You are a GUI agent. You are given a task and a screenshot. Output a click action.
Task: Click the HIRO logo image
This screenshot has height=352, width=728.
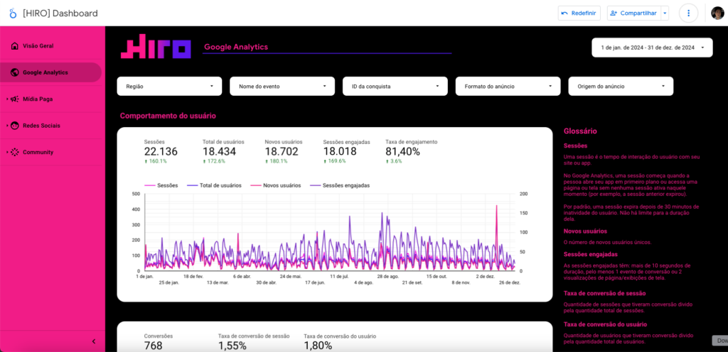point(156,46)
